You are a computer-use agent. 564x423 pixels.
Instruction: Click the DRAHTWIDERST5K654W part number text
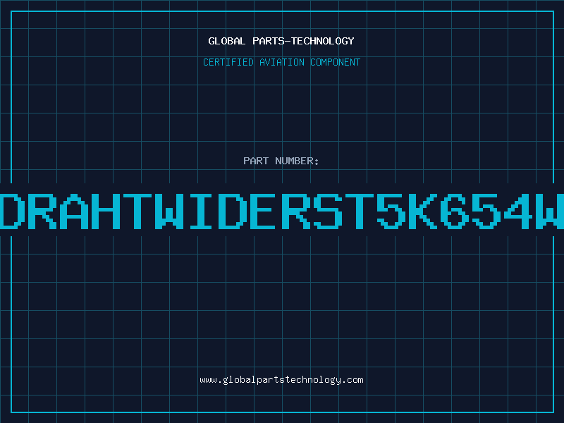[282, 211]
